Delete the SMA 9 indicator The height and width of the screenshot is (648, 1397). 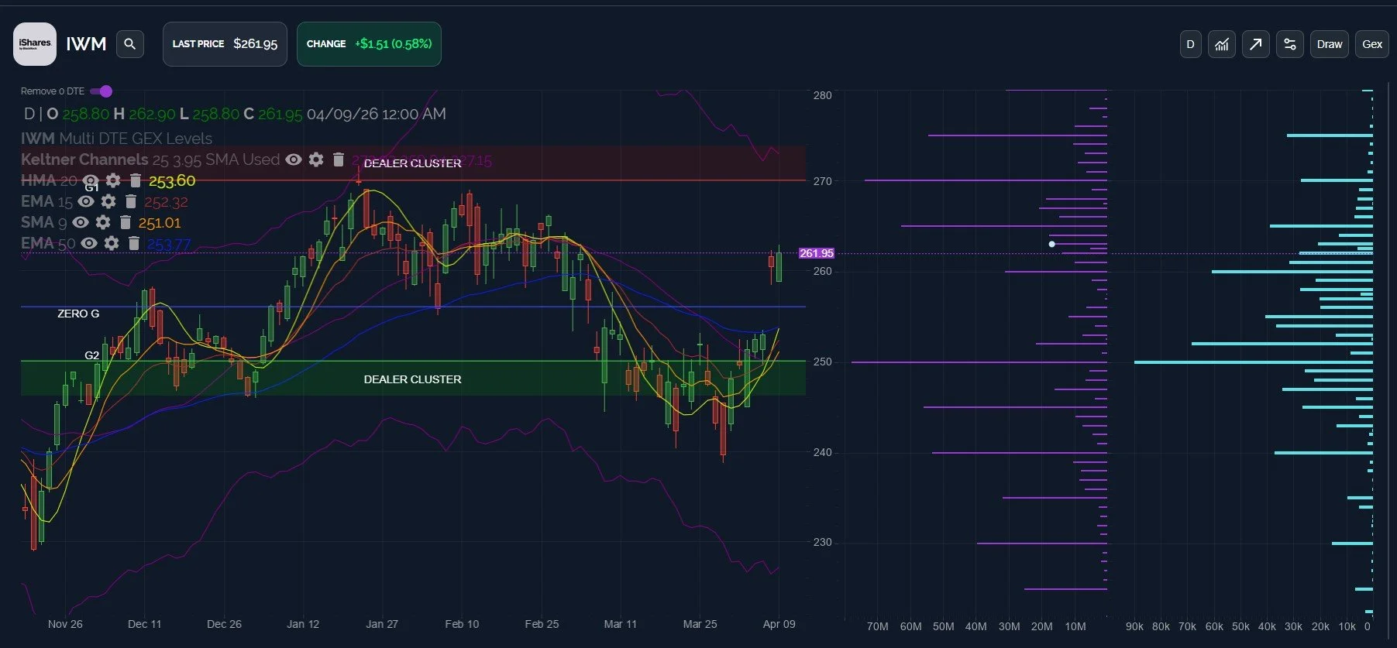126,222
